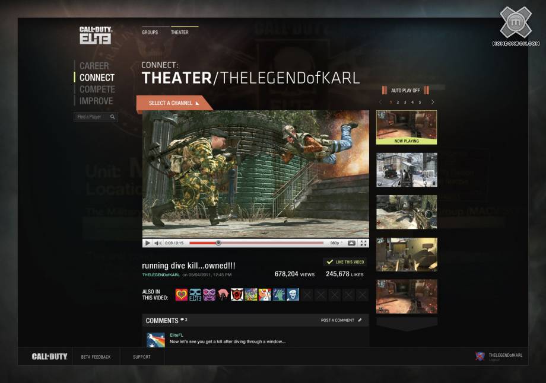Viewport: 546px width, 383px height.
Task: Select the Compete menu item
Action: tap(97, 90)
